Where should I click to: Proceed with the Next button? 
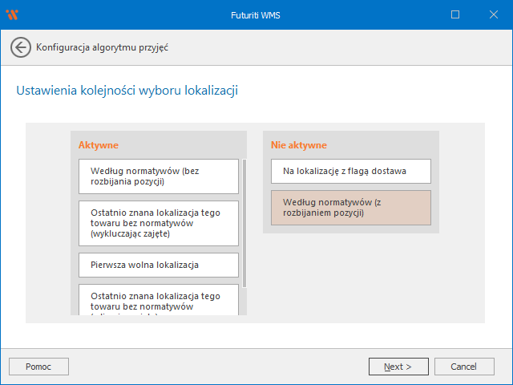click(398, 367)
